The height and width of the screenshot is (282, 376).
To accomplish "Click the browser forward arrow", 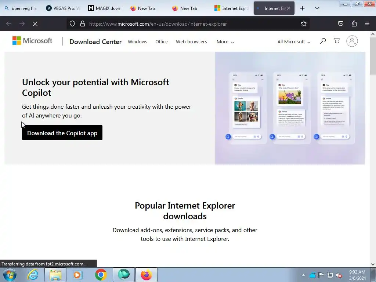I will click(x=22, y=24).
